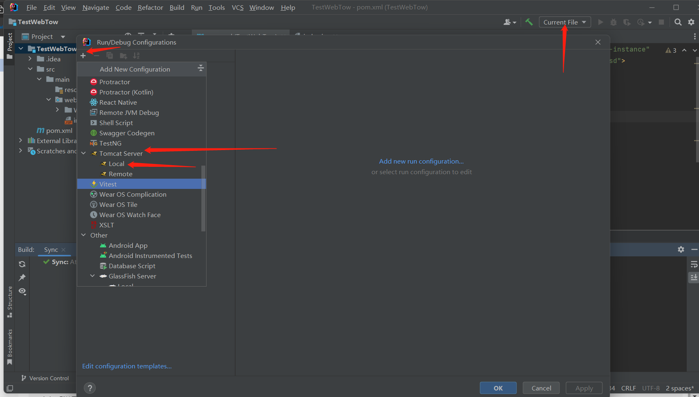Open the Project view dropdown
Image resolution: width=699 pixels, height=397 pixels.
pos(63,37)
